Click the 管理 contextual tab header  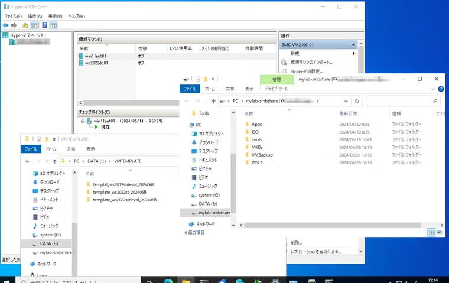(x=276, y=80)
